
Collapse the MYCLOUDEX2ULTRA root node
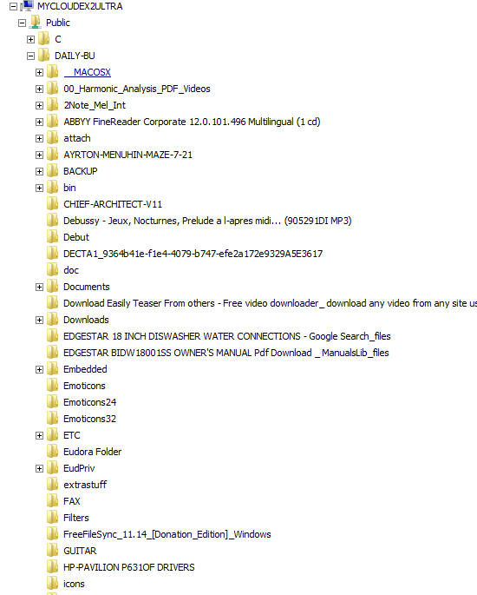(13, 6)
